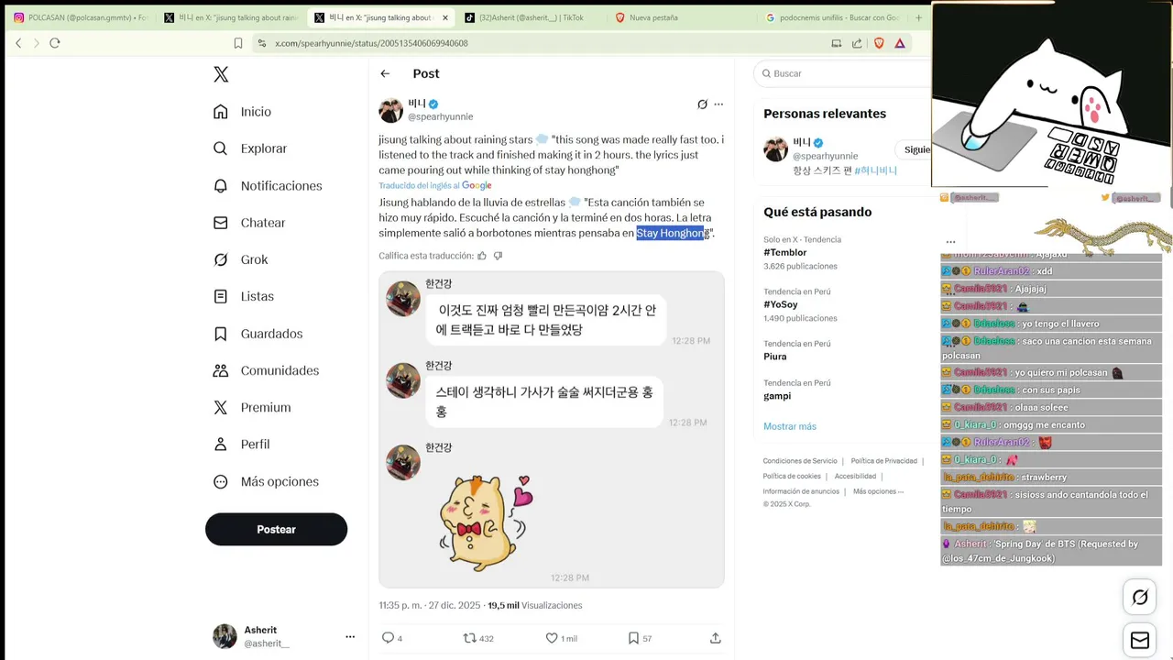The width and height of the screenshot is (1173, 660).
Task: Close the active 비니 en X tab
Action: [x=445, y=17]
